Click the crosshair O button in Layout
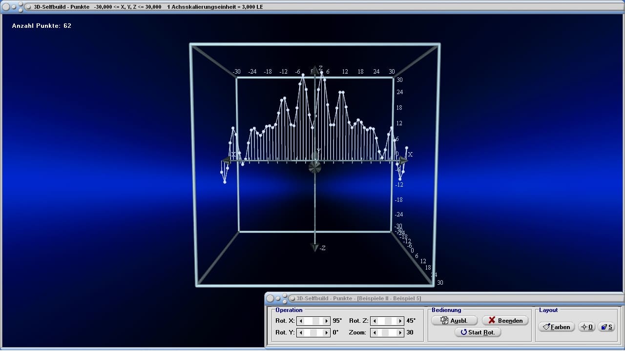625x351 pixels. pos(587,327)
